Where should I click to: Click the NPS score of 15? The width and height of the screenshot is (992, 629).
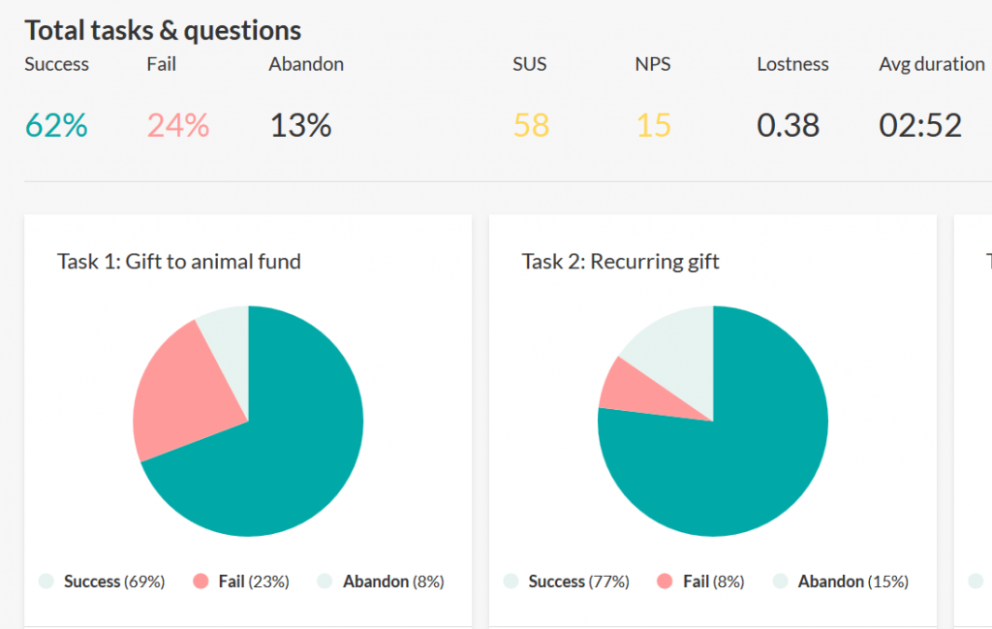pyautogui.click(x=653, y=125)
